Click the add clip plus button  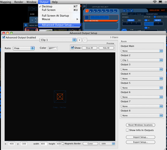(x=79, y=40)
